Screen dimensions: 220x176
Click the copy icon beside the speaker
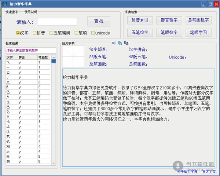pos(120,43)
